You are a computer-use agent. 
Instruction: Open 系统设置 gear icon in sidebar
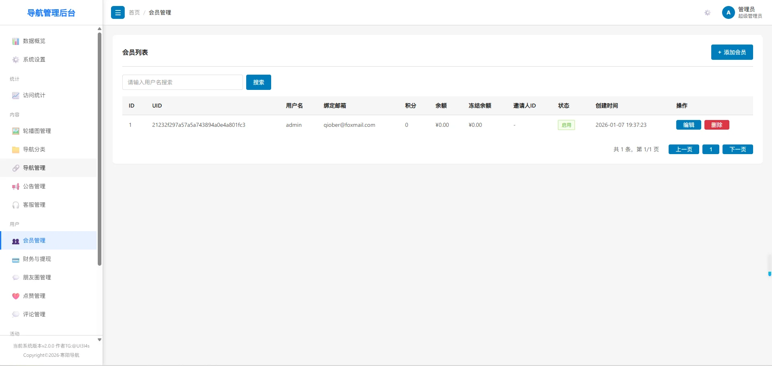pyautogui.click(x=16, y=60)
